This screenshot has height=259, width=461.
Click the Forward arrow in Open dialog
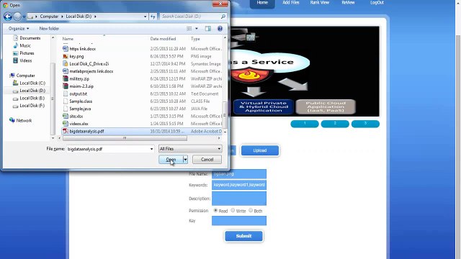pos(17,17)
